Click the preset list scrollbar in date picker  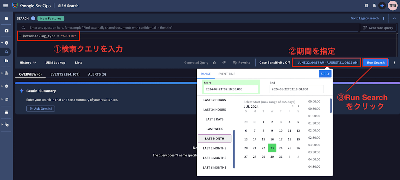pos(234,149)
